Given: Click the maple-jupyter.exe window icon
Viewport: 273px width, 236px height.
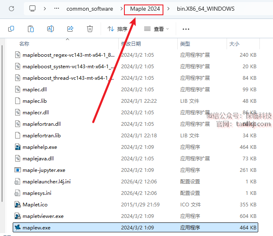Looking at the screenshot, I should tap(18, 170).
